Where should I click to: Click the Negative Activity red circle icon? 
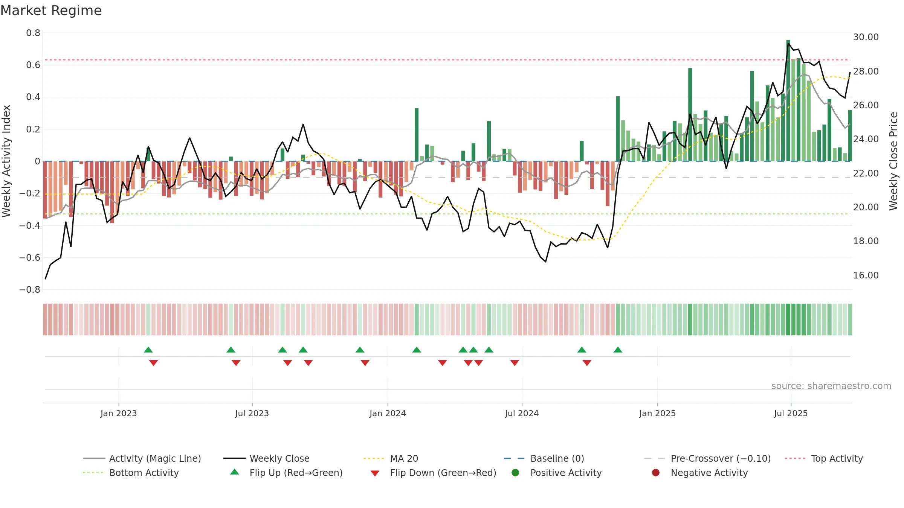coord(656,472)
